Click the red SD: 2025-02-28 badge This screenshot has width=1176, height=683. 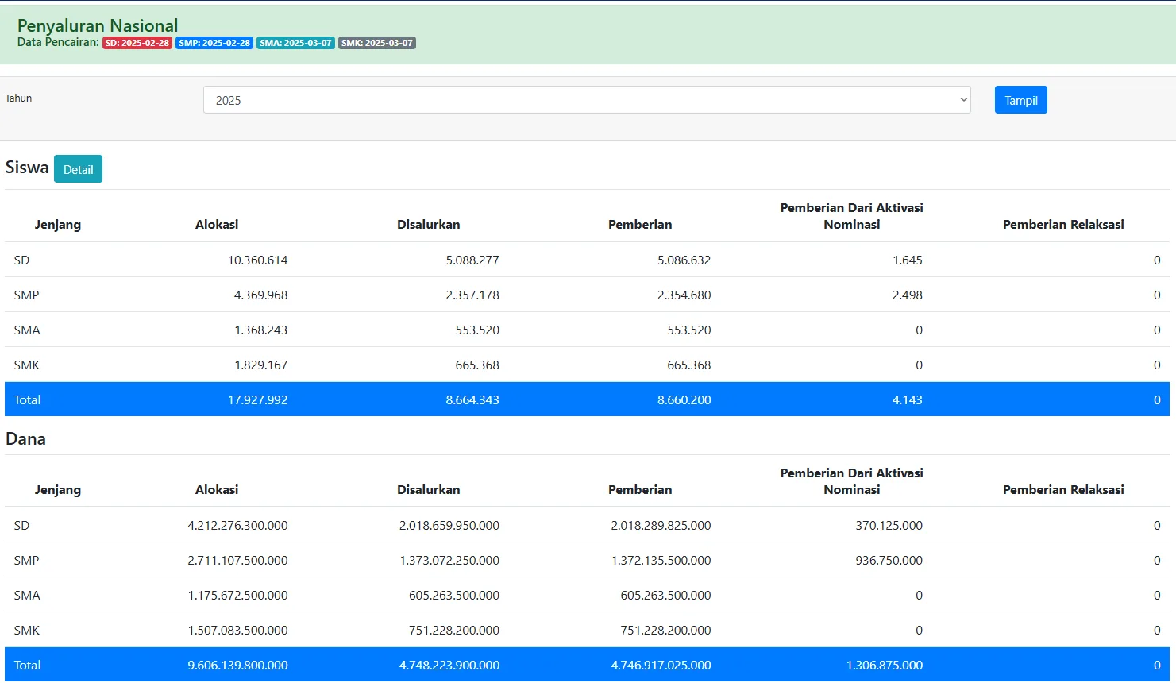[137, 43]
